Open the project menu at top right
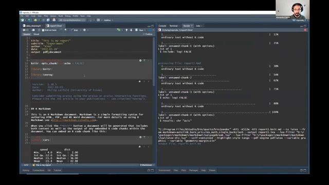Viewport: 329px width, 185px height. coord(300,20)
